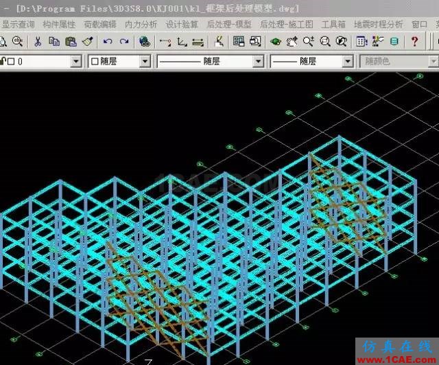Image resolution: width=439 pixels, height=365 pixels.
Task: Open the 设计验算 menu
Action: tap(182, 25)
